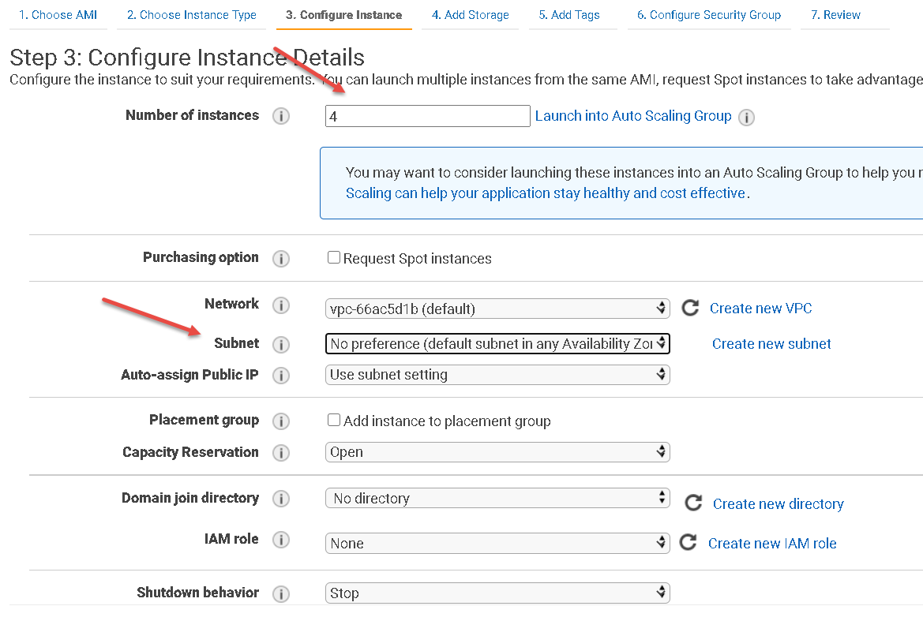Open the Auto-assign Public IP dropdown

(497, 375)
